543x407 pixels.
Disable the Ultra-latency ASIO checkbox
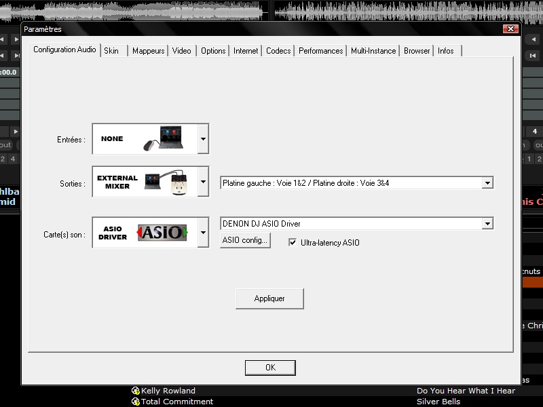(293, 242)
